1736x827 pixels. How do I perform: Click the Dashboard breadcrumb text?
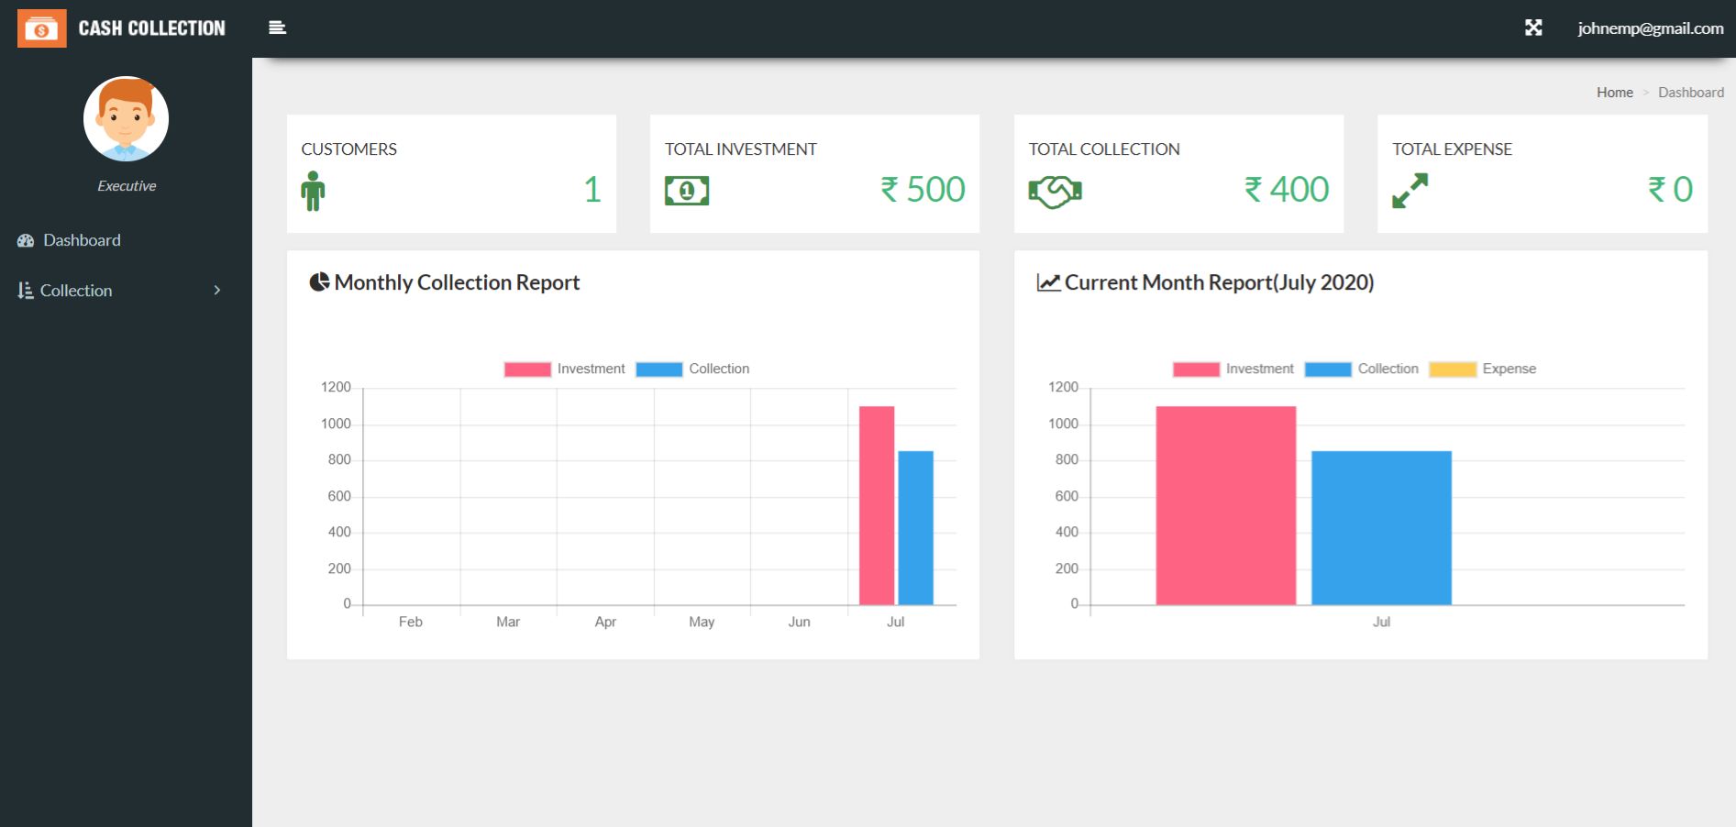[1690, 93]
